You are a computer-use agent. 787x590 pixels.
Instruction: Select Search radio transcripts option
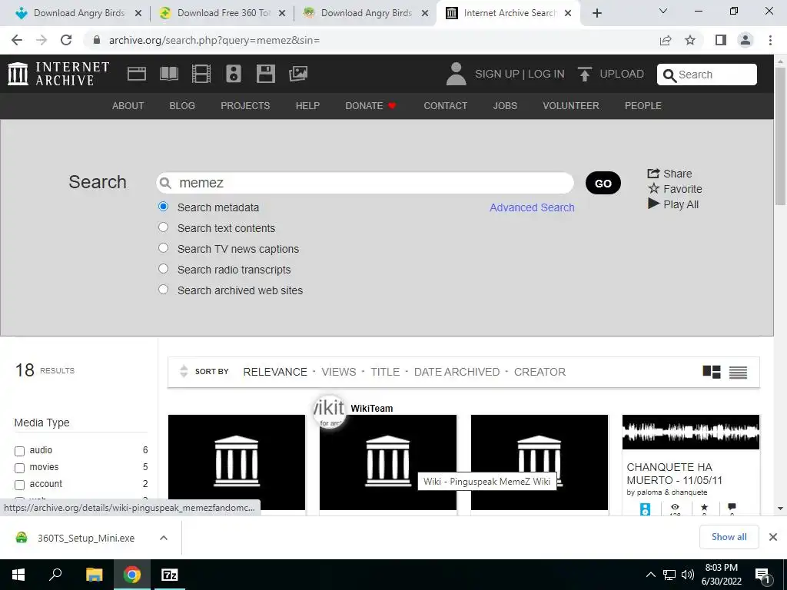coord(163,268)
